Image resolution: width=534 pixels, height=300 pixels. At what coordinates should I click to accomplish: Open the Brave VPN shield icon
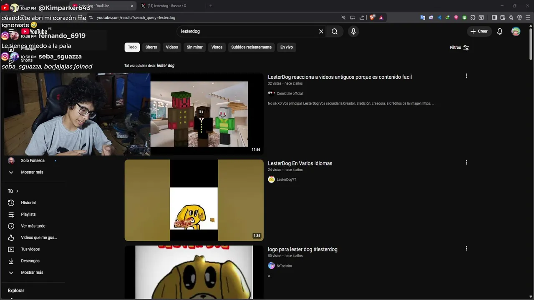point(519,17)
